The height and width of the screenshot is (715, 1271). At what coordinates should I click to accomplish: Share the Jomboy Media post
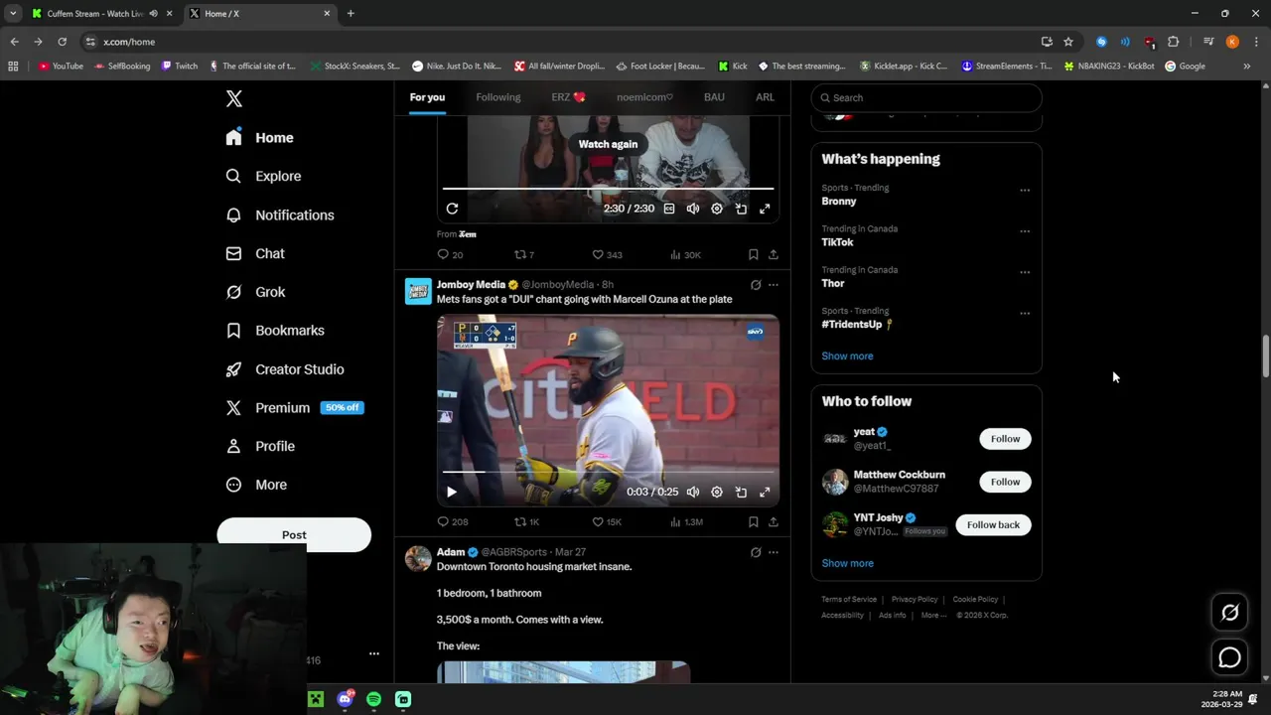pyautogui.click(x=773, y=522)
